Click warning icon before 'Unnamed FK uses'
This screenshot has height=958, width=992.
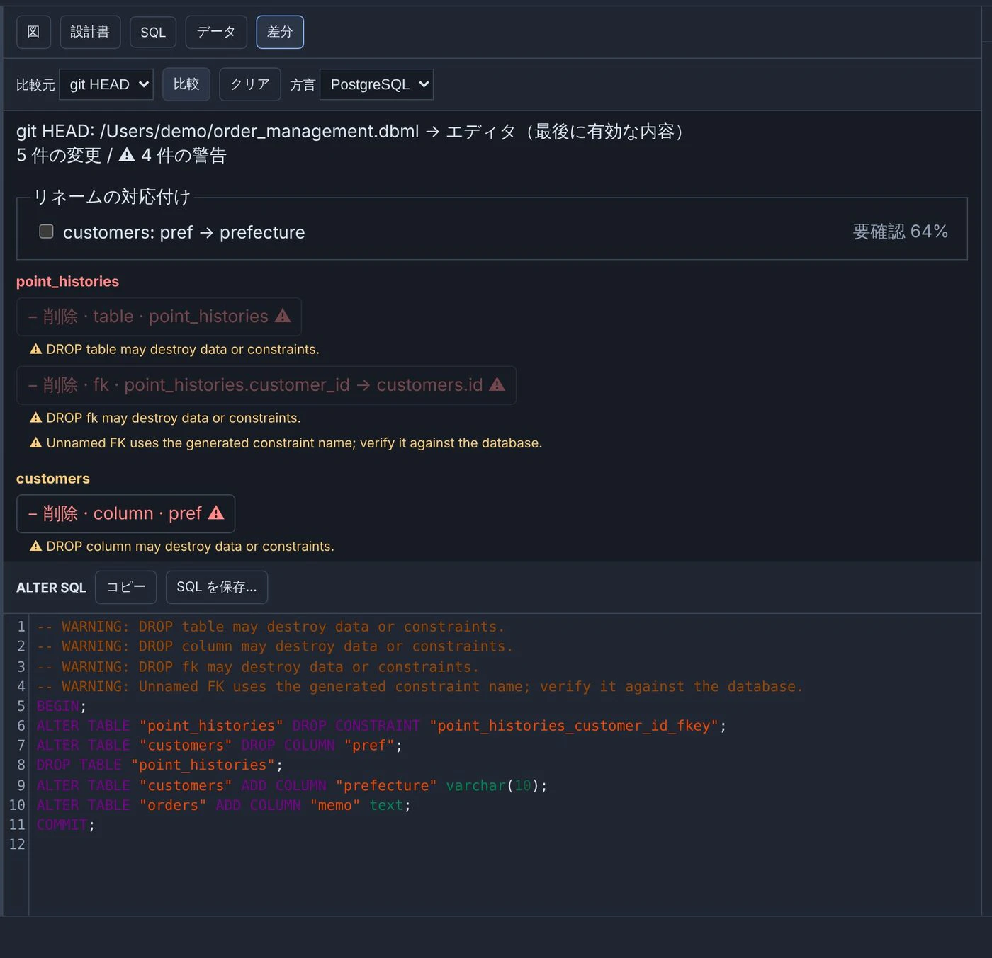[36, 443]
